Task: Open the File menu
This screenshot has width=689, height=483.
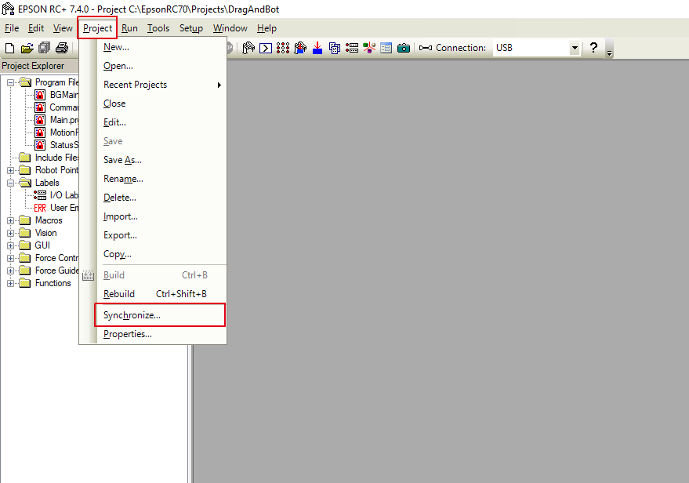Action: click(x=12, y=28)
